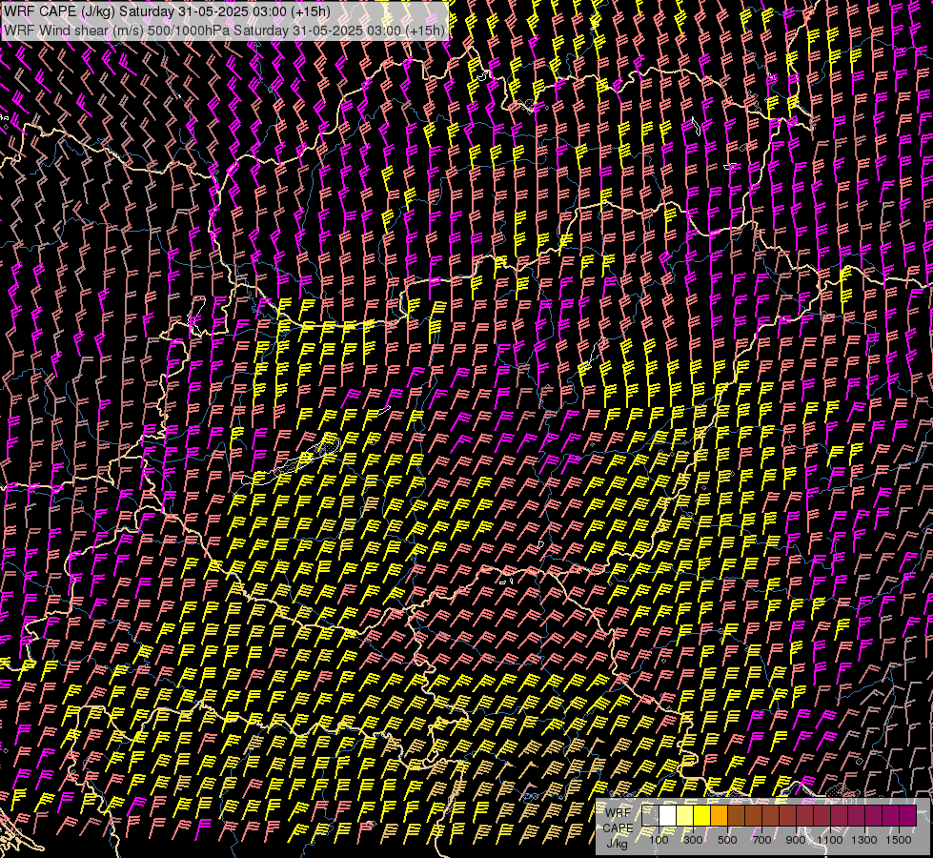Screen dimensions: 933x858
Task: Click the J/kg unit label in legend
Action: pos(617,844)
